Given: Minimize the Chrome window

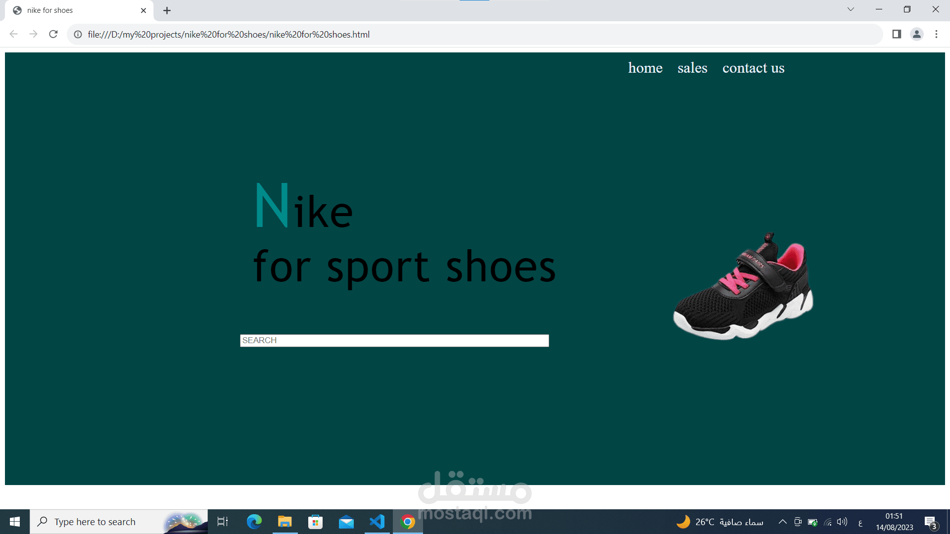Looking at the screenshot, I should (879, 9).
